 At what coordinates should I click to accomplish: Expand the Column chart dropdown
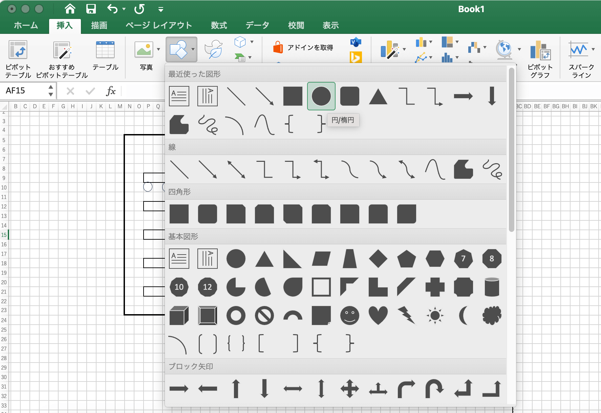[x=431, y=42]
